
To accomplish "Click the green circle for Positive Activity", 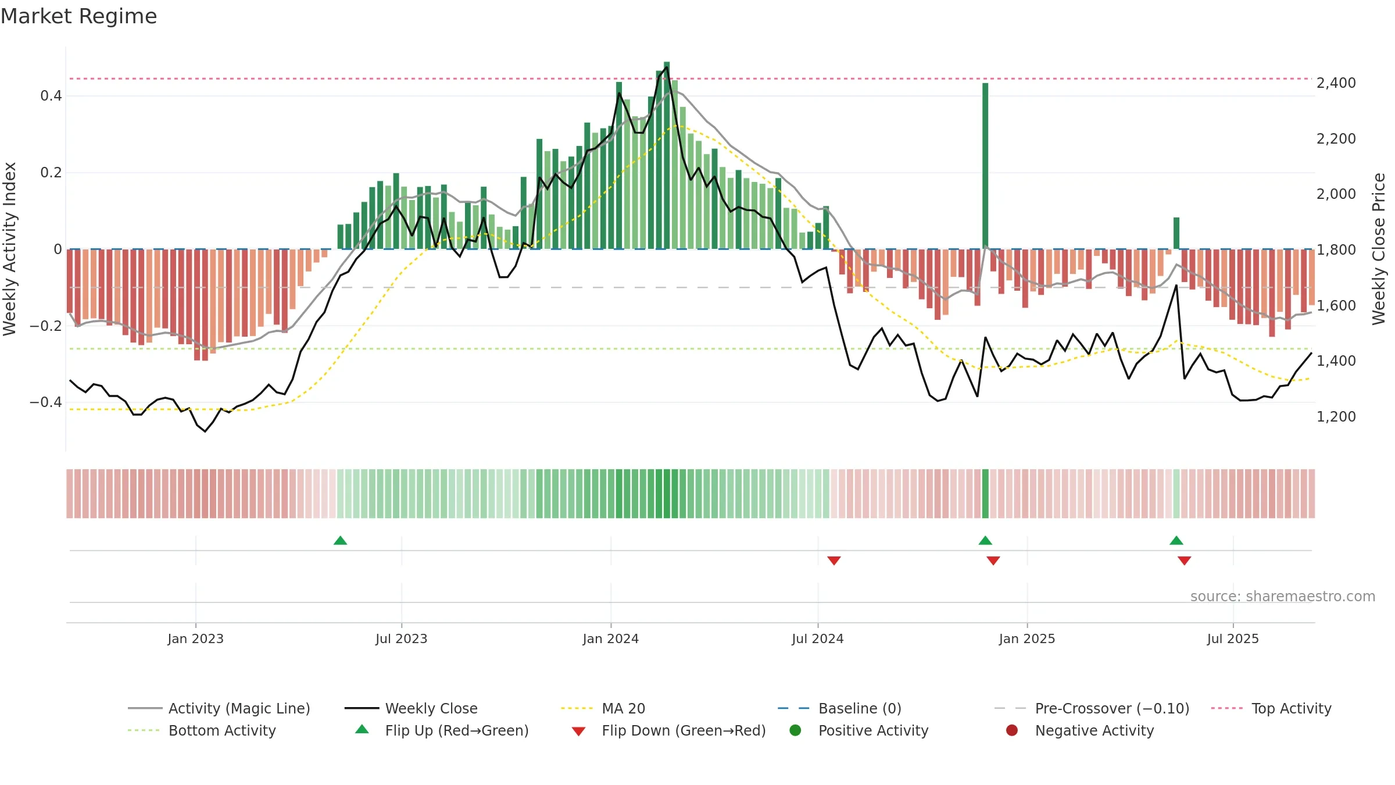I will click(x=795, y=730).
